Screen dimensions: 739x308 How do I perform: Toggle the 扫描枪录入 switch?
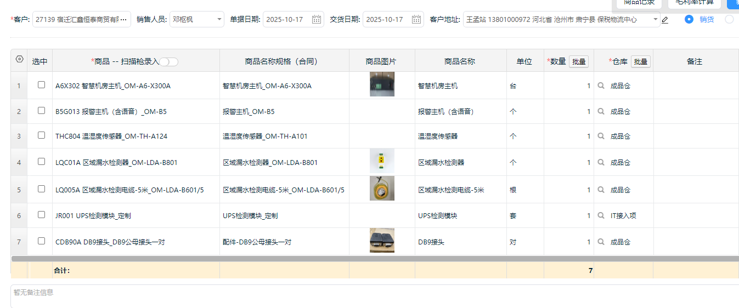click(169, 62)
